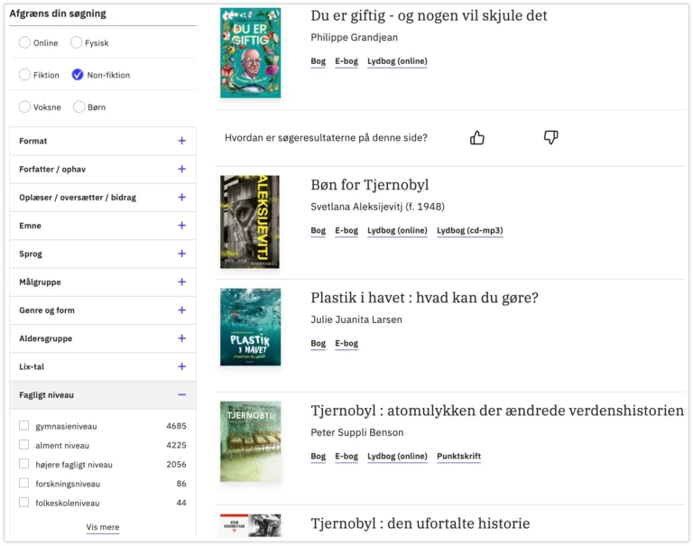Viewport: 693px width, 546px height.
Task: Click the thumbs up feedback icon
Action: [477, 137]
